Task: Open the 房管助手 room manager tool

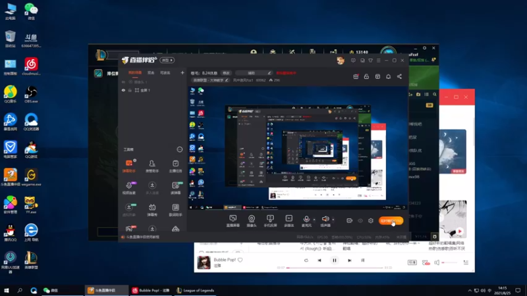Action: pos(152,166)
